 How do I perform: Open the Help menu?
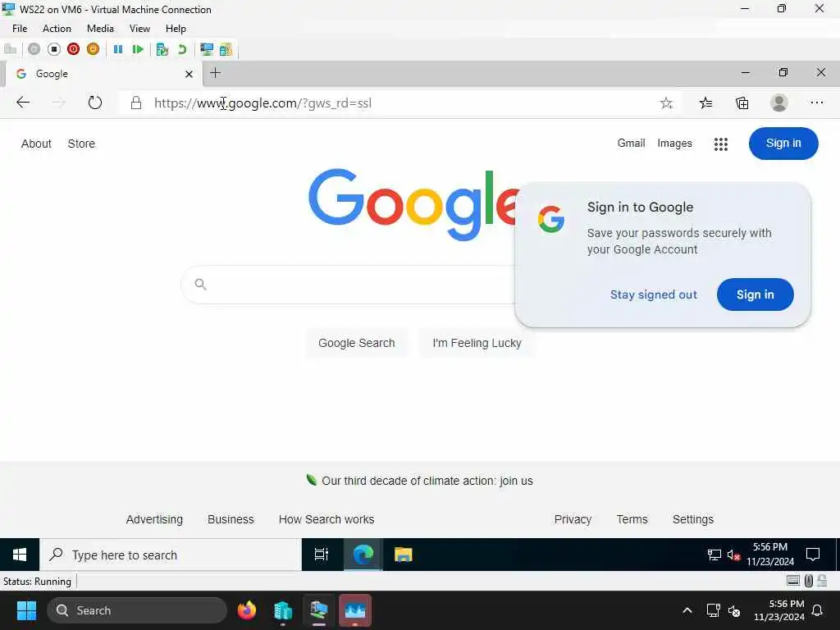(x=176, y=29)
